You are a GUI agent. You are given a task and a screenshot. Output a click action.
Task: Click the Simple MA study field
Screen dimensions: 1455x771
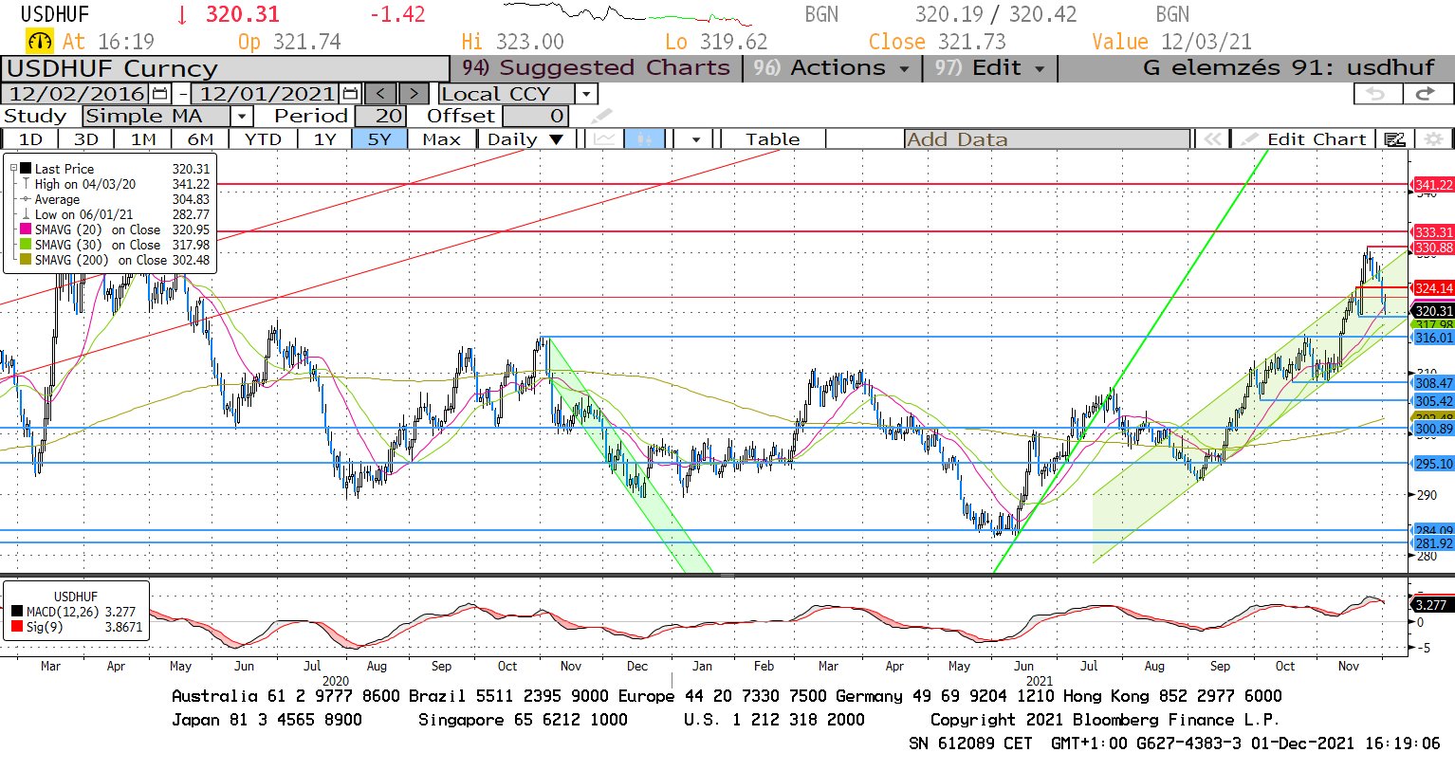(157, 117)
